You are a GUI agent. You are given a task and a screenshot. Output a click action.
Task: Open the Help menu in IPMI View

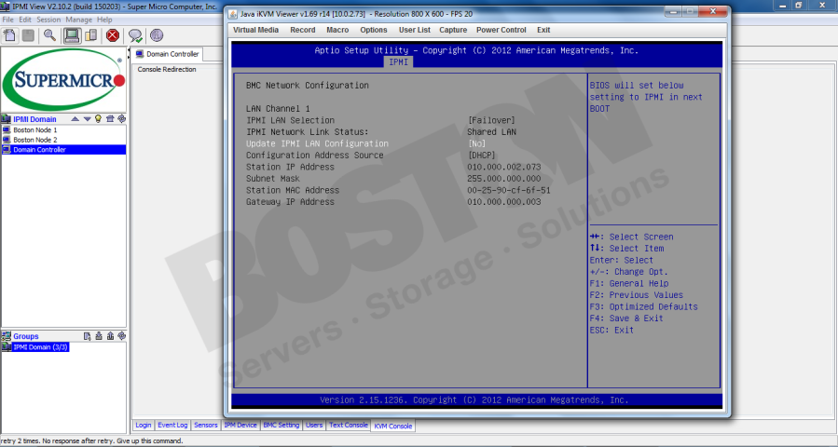pos(104,20)
